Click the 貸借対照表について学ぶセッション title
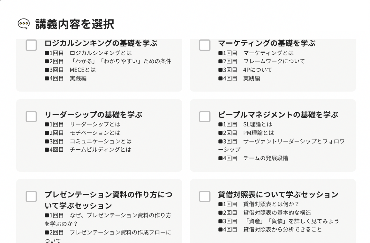 [x=278, y=195]
